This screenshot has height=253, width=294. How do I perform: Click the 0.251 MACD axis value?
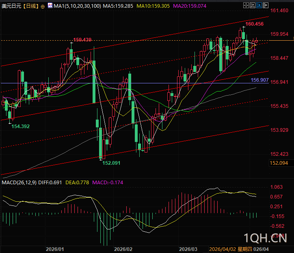277,207
